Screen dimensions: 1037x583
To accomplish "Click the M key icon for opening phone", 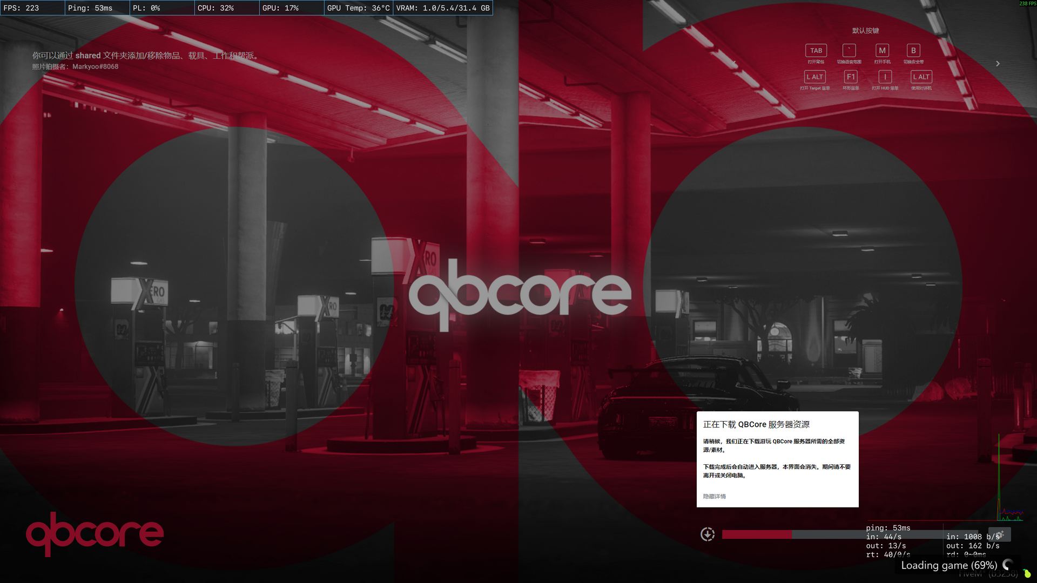I will coord(882,51).
